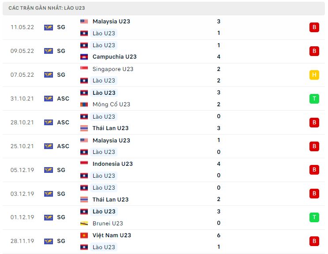Image resolution: width=328 pixels, height=254 pixels.
Task: Click the Indonesia U23 flag icon
Action: [84, 164]
